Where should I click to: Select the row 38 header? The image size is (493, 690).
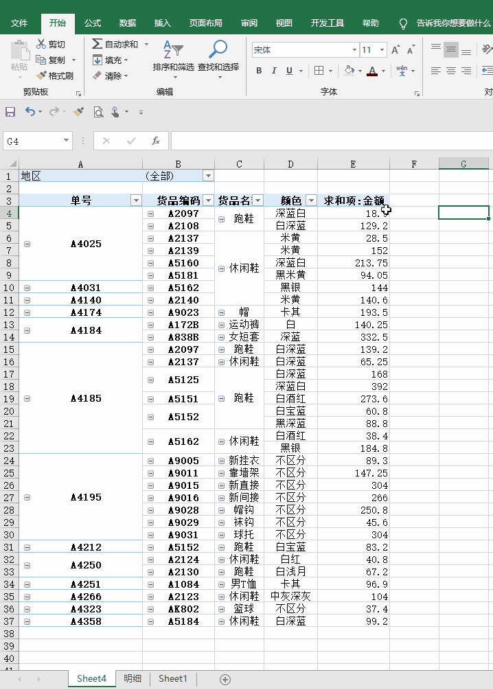9,634
